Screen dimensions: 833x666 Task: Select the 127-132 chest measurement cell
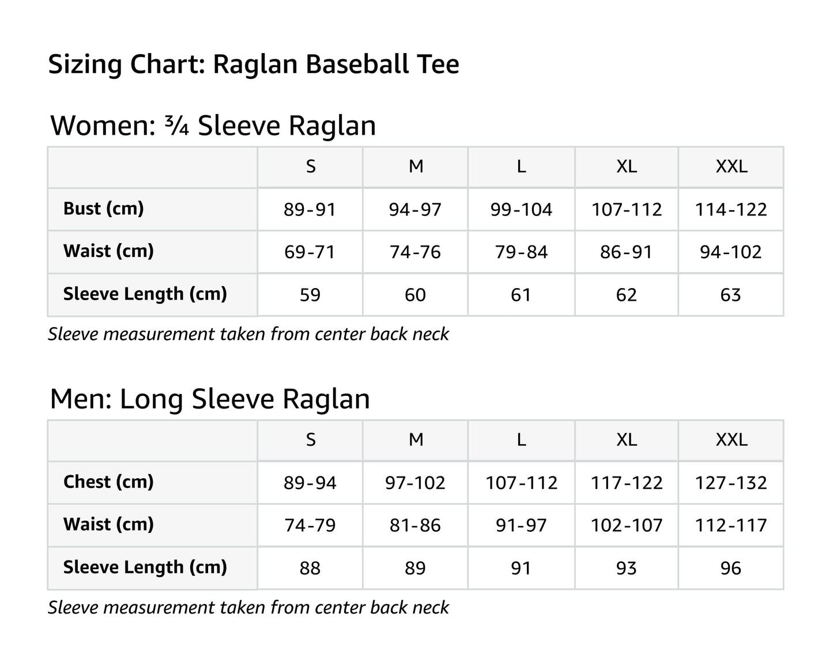pyautogui.click(x=731, y=483)
